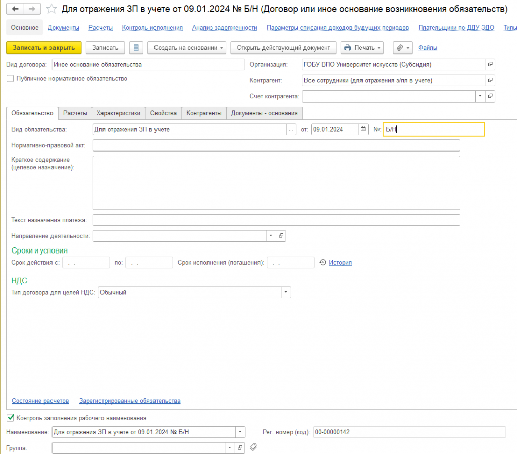Click the Срок исполнения (погашения) date field

coord(290,263)
